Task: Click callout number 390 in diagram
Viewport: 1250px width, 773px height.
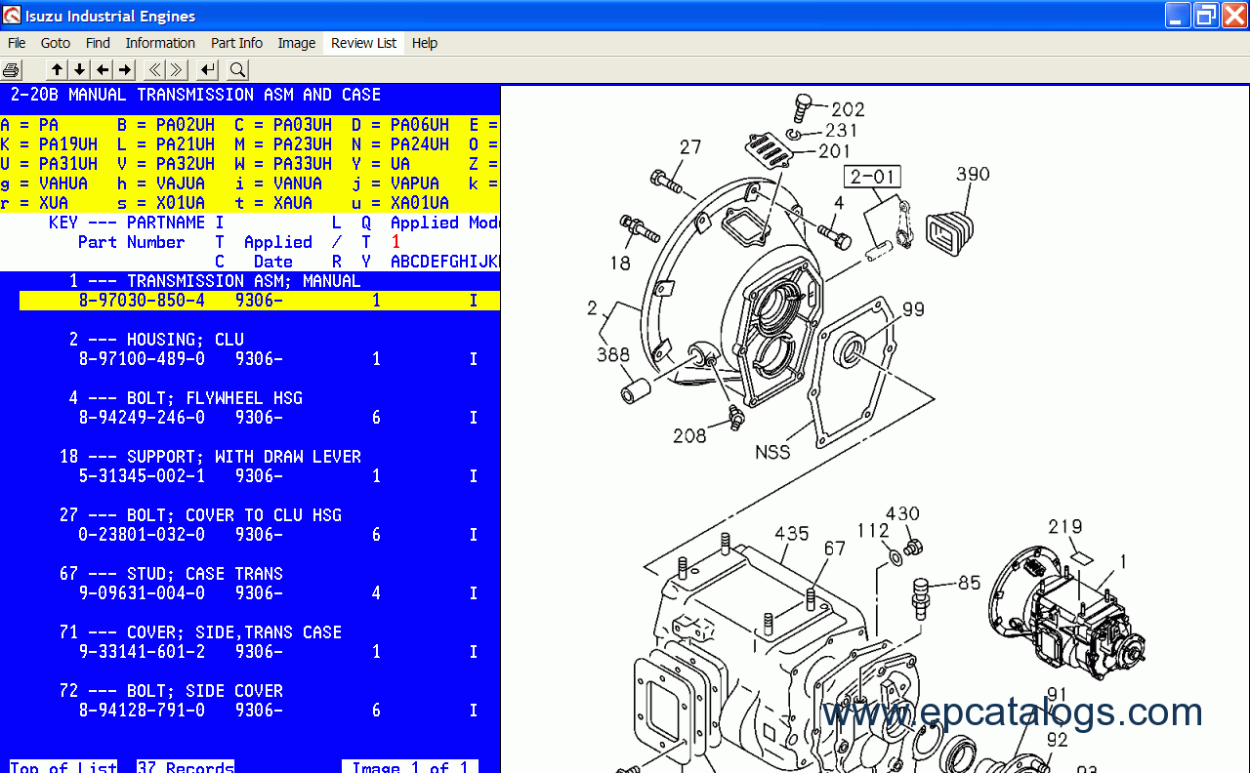Action: click(x=973, y=174)
